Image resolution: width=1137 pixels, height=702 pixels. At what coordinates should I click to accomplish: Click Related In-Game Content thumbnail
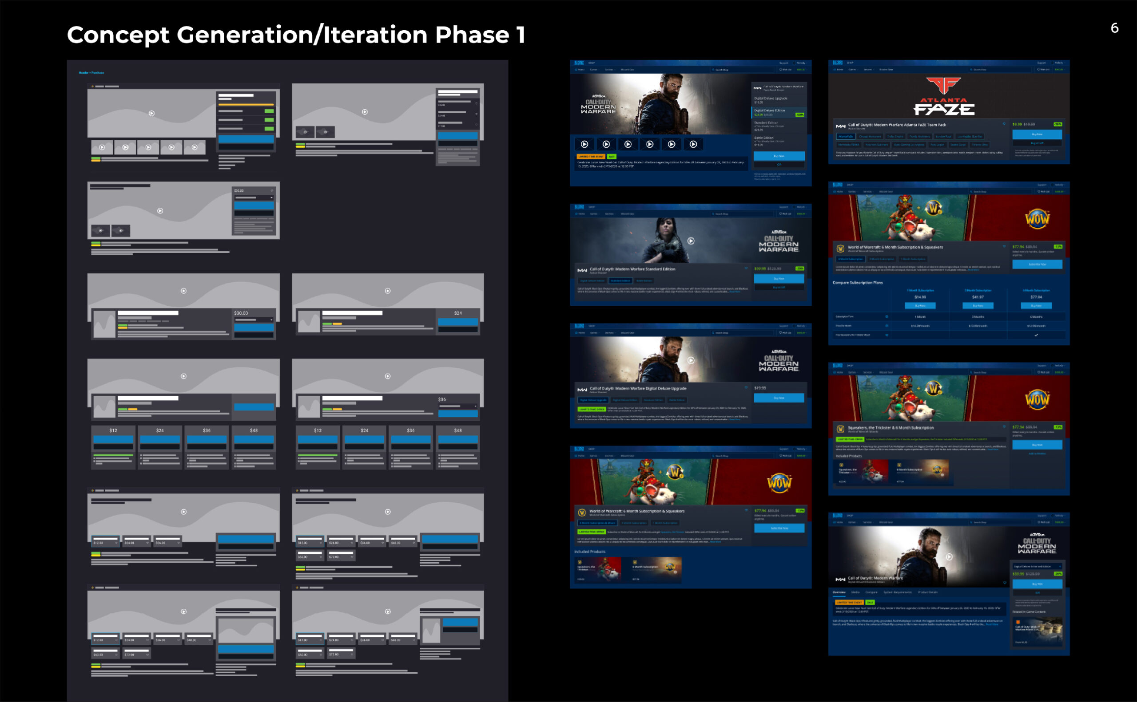(1038, 632)
